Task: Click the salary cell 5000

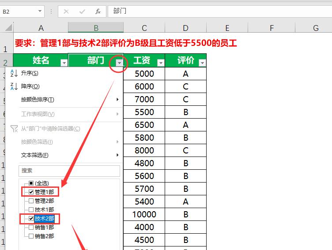Action: click(x=144, y=74)
